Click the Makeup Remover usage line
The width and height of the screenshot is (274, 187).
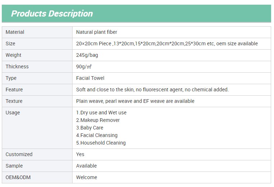98,120
